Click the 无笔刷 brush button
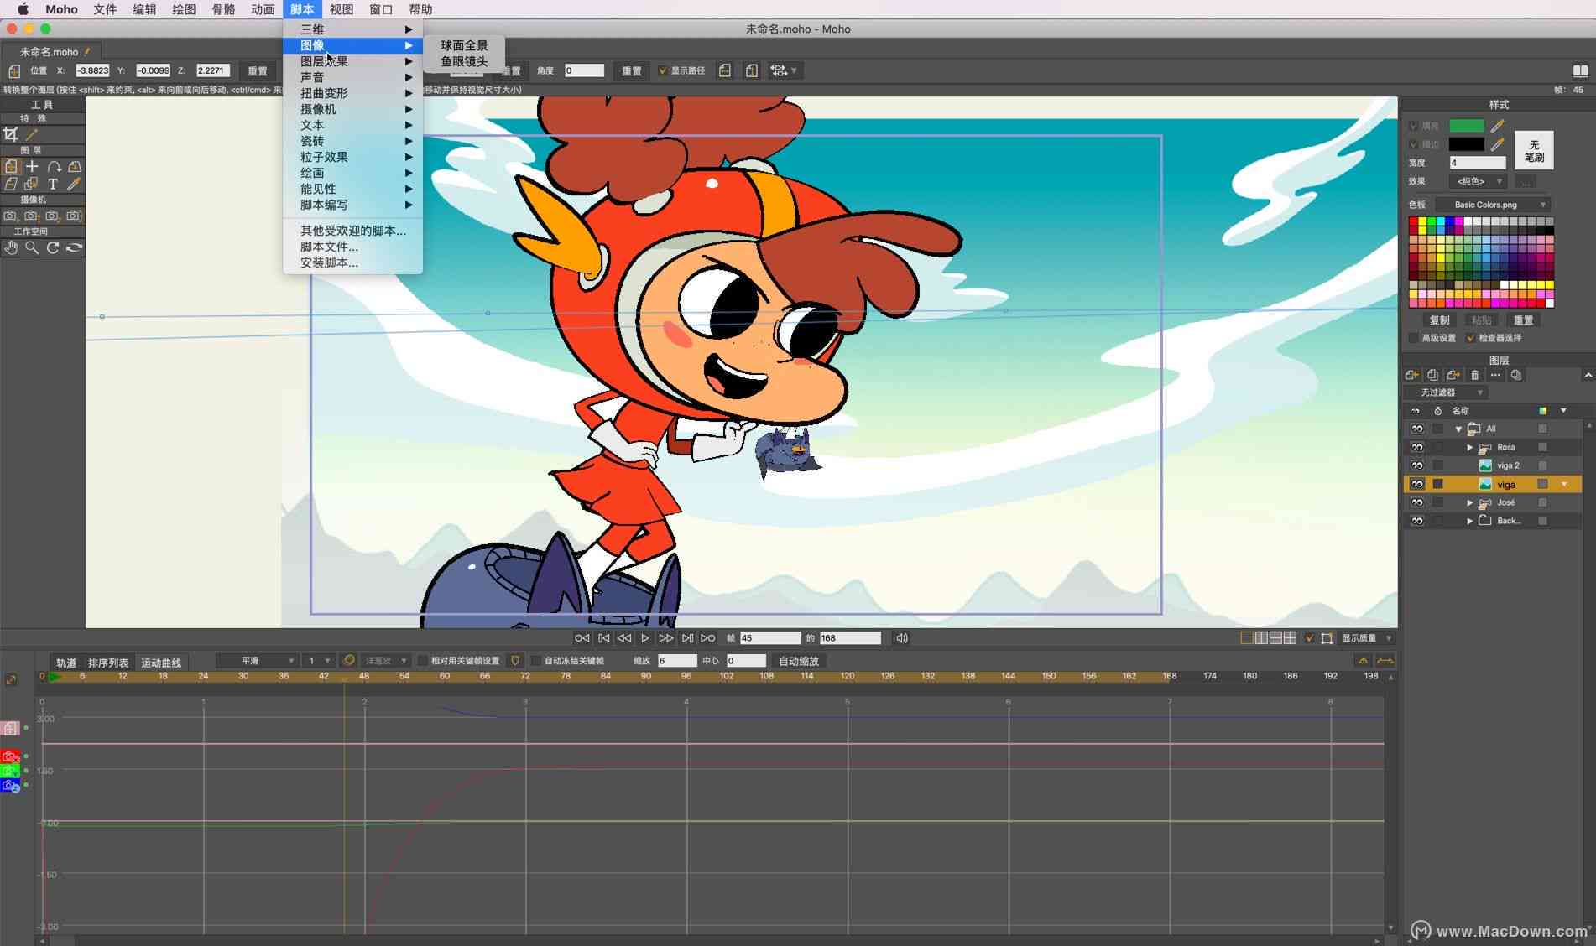 click(x=1534, y=150)
